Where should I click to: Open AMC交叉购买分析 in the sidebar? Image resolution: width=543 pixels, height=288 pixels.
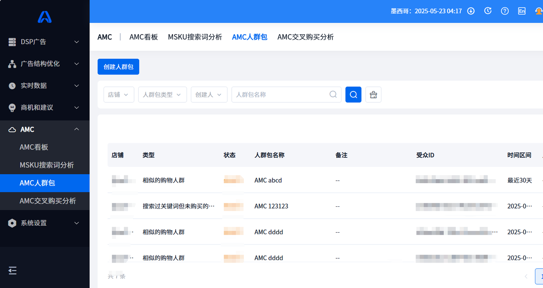(x=45, y=201)
